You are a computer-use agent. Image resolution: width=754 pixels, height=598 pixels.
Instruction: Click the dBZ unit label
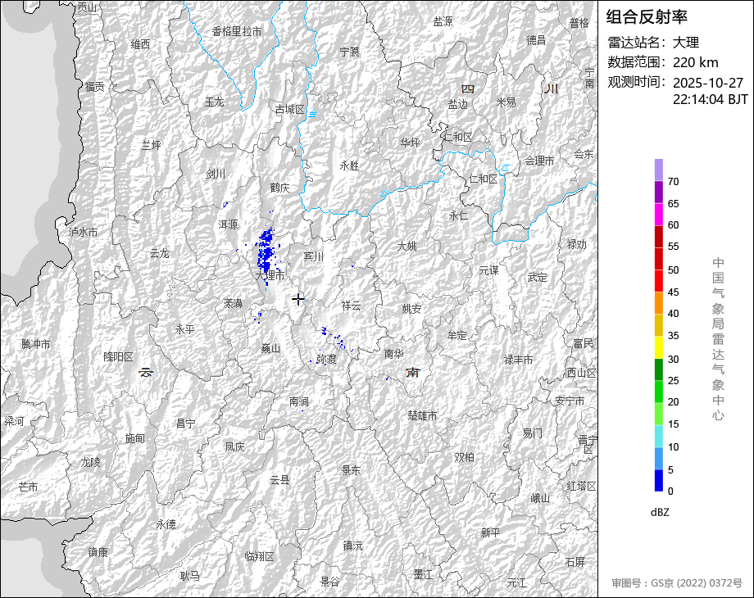coord(660,513)
